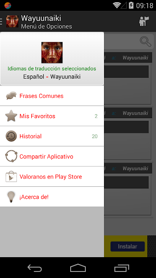Tap the clock Historial icon
The image size is (156, 278).
11,136
